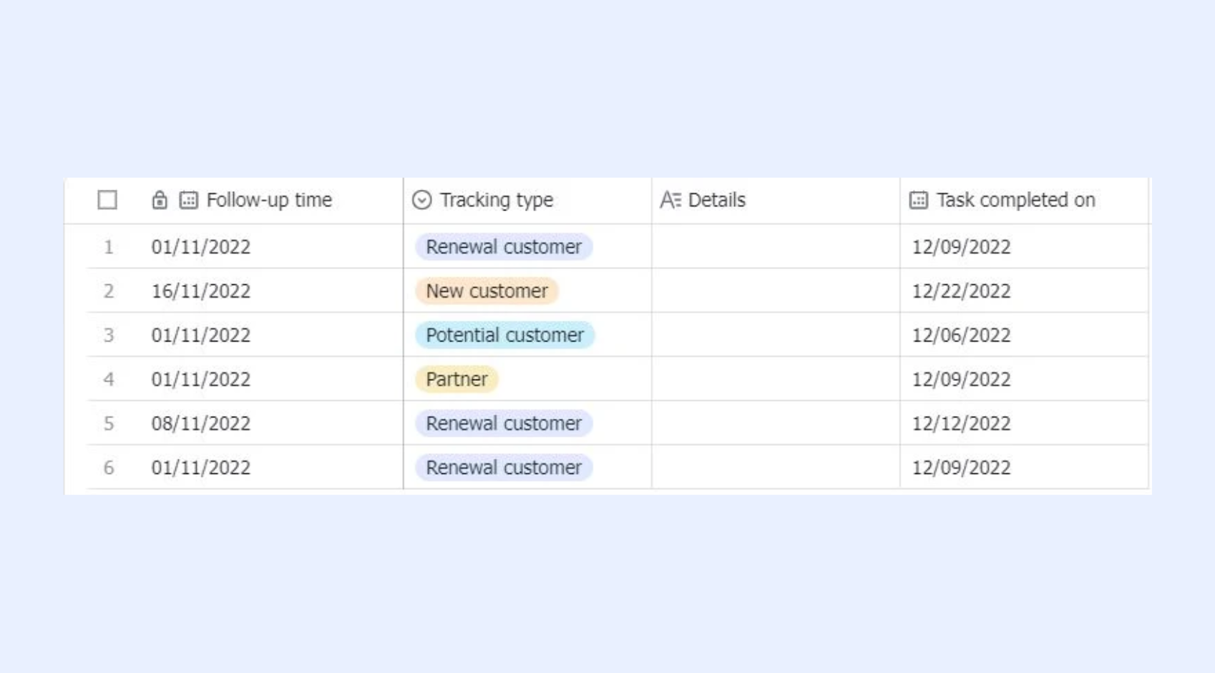Tick the select-all checkbox in header
Image resolution: width=1215 pixels, height=673 pixels.
[x=107, y=200]
